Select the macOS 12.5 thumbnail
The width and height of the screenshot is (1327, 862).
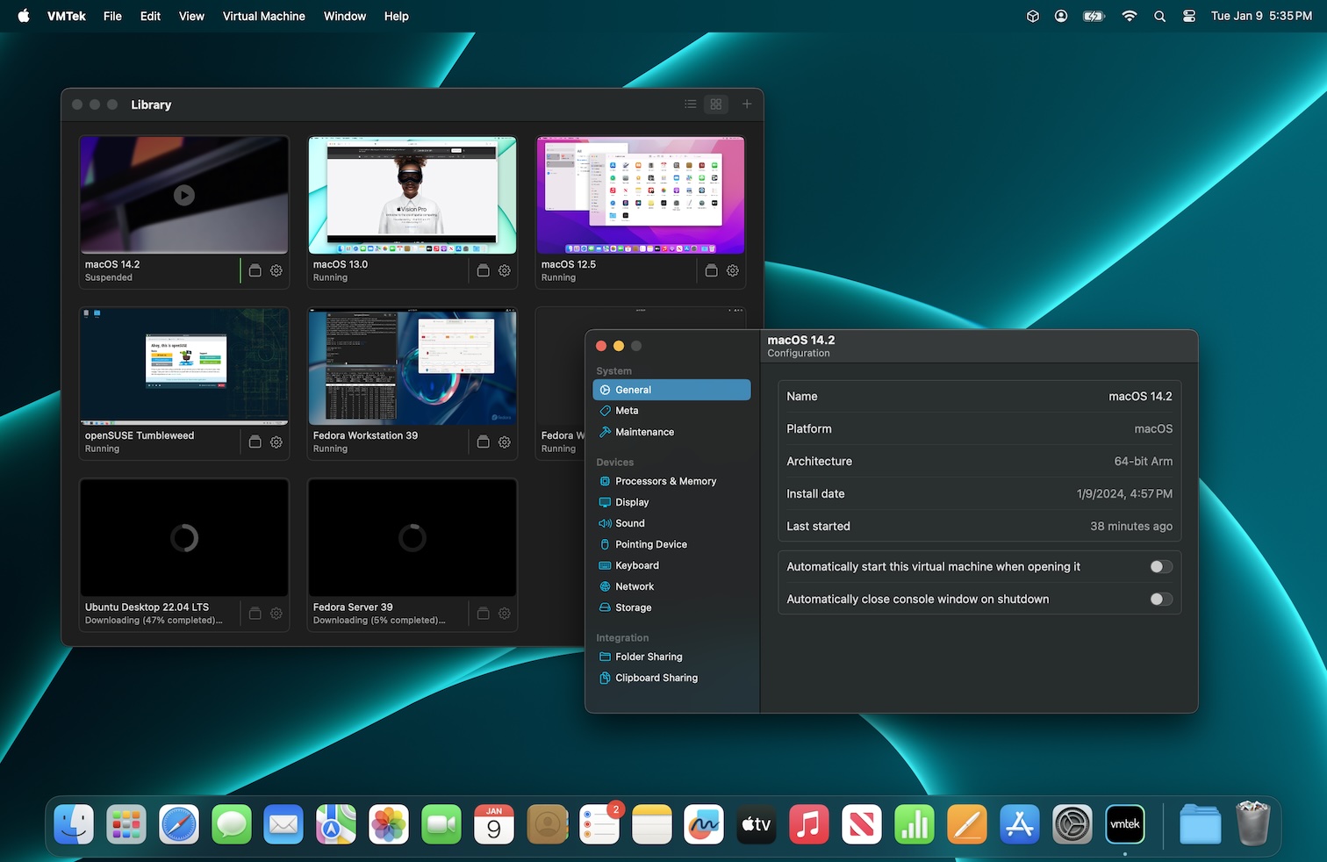[x=641, y=195]
